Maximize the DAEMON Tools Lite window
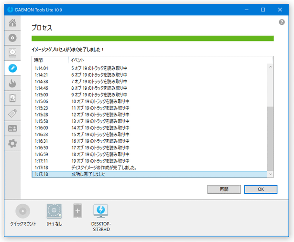 pos(263,10)
